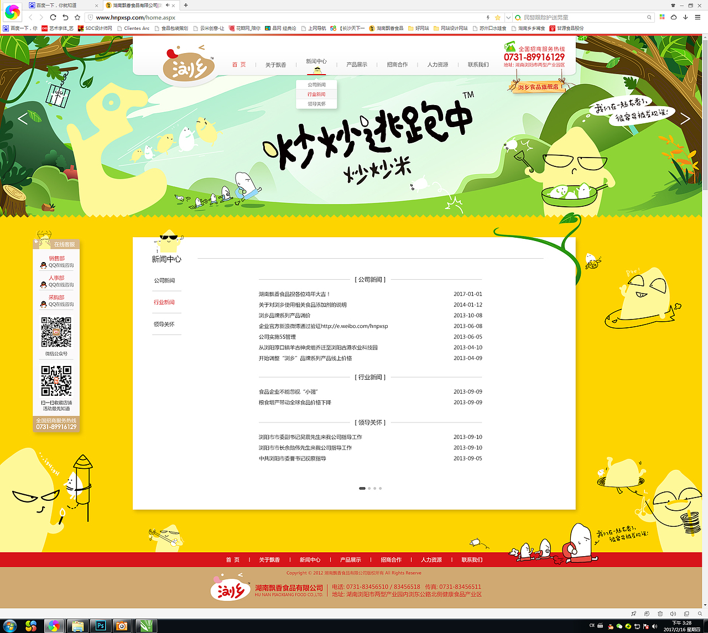The image size is (708, 633).
Task: Open 产品展示 in top navigation
Action: pyautogui.click(x=357, y=65)
